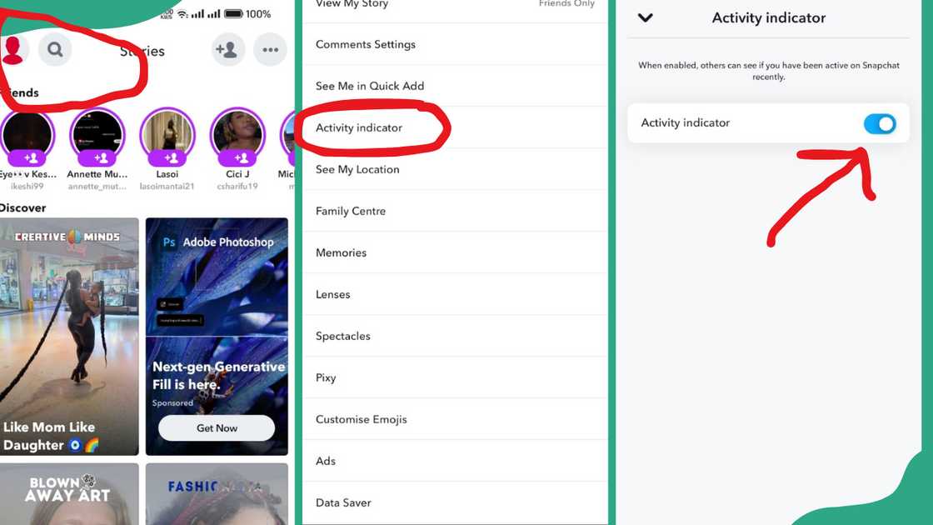933x525 pixels.
Task: Open Comments Settings option
Action: [x=455, y=44]
